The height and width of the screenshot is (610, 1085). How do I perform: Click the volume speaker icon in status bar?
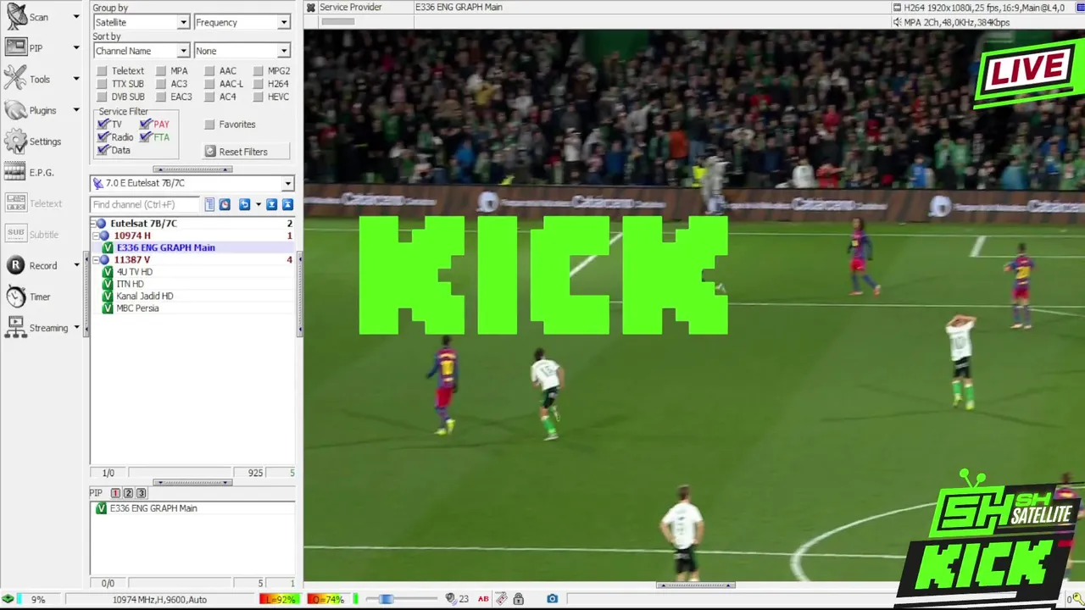(x=450, y=599)
